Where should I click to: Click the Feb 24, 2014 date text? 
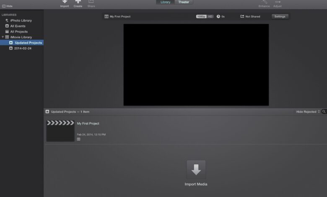91,135
